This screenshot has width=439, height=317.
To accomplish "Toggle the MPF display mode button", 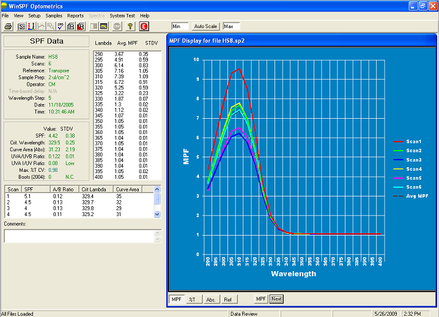I will click(176, 299).
